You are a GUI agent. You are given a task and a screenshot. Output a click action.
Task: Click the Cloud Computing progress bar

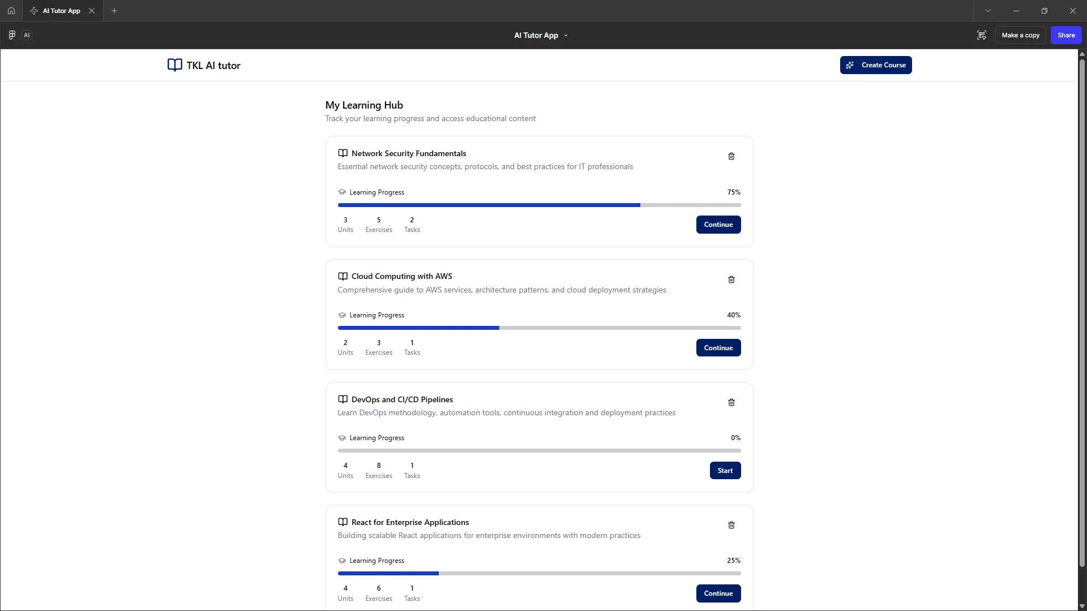pyautogui.click(x=539, y=328)
